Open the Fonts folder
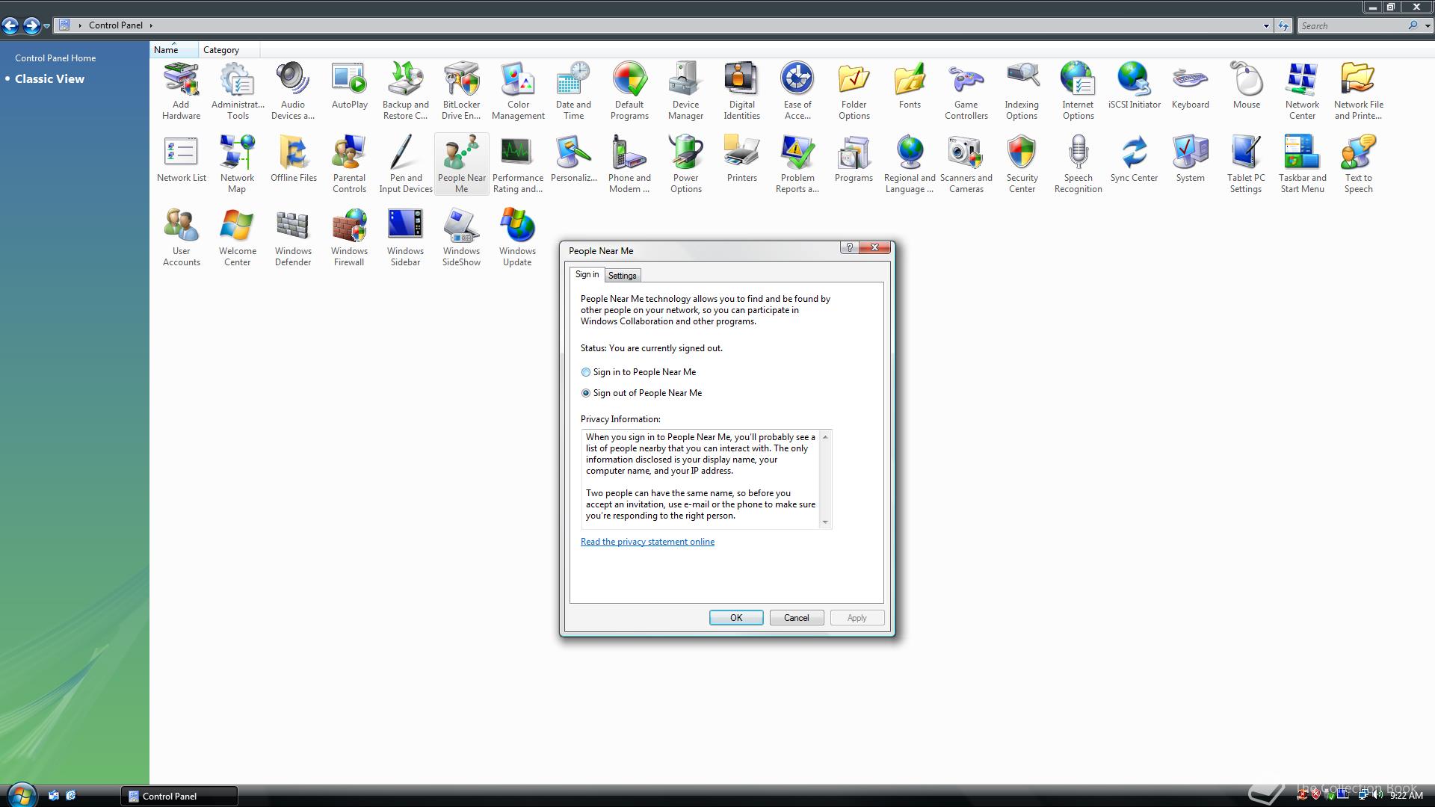Image resolution: width=1435 pixels, height=807 pixels. pos(910,85)
